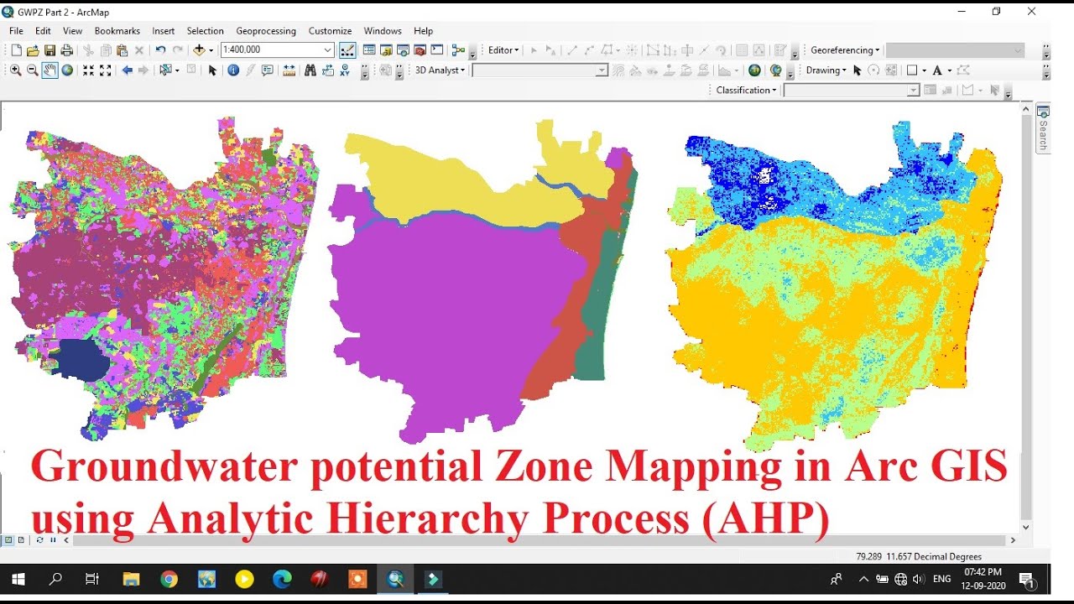This screenshot has width=1074, height=604.
Task: Go back to previous extent
Action: (127, 70)
